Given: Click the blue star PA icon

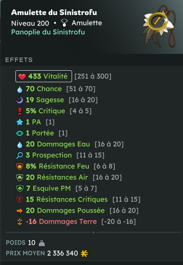Looking at the screenshot, I should point(20,122).
